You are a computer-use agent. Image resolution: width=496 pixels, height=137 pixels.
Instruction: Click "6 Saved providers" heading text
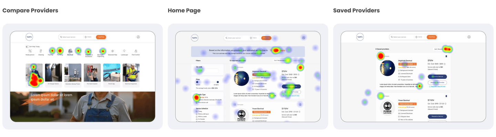tap(382, 49)
